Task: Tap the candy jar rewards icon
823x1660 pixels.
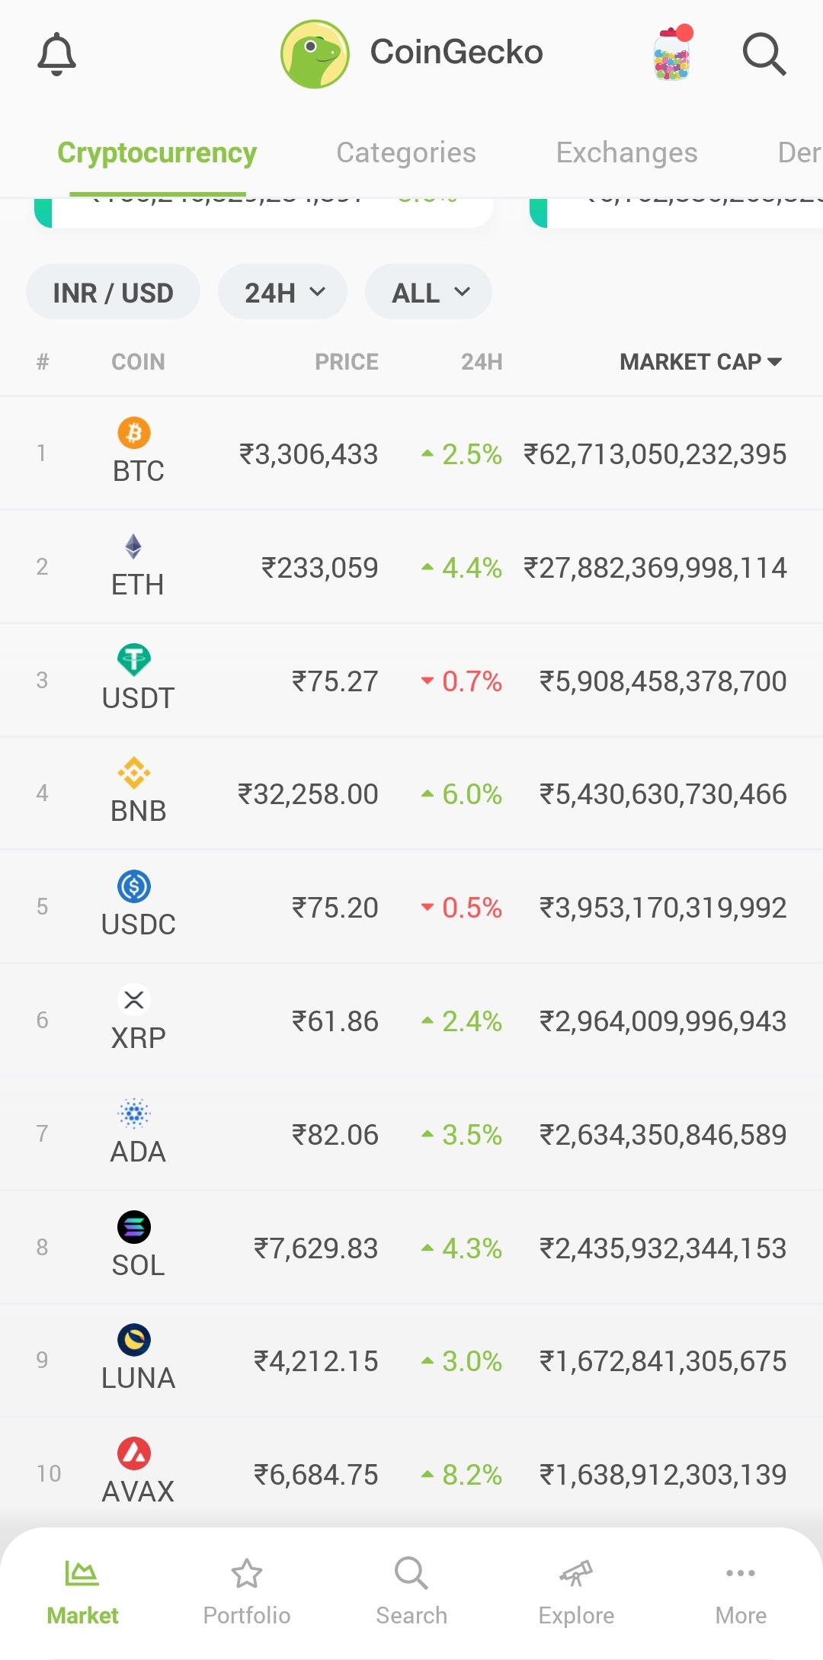Action: pyautogui.click(x=673, y=53)
